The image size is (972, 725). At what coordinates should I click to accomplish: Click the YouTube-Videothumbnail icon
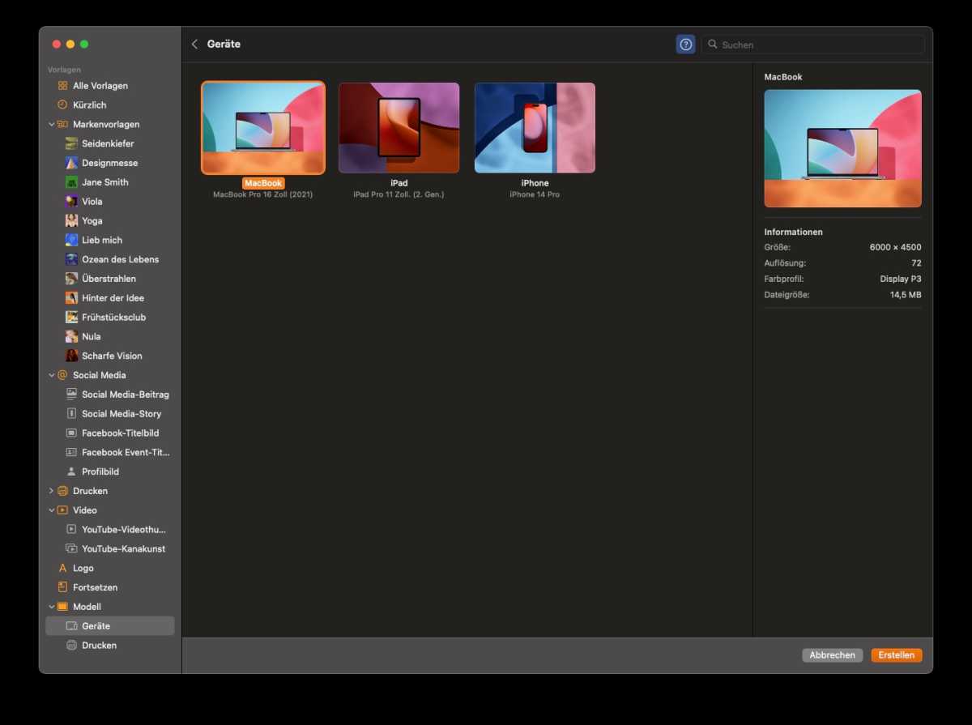[71, 530]
